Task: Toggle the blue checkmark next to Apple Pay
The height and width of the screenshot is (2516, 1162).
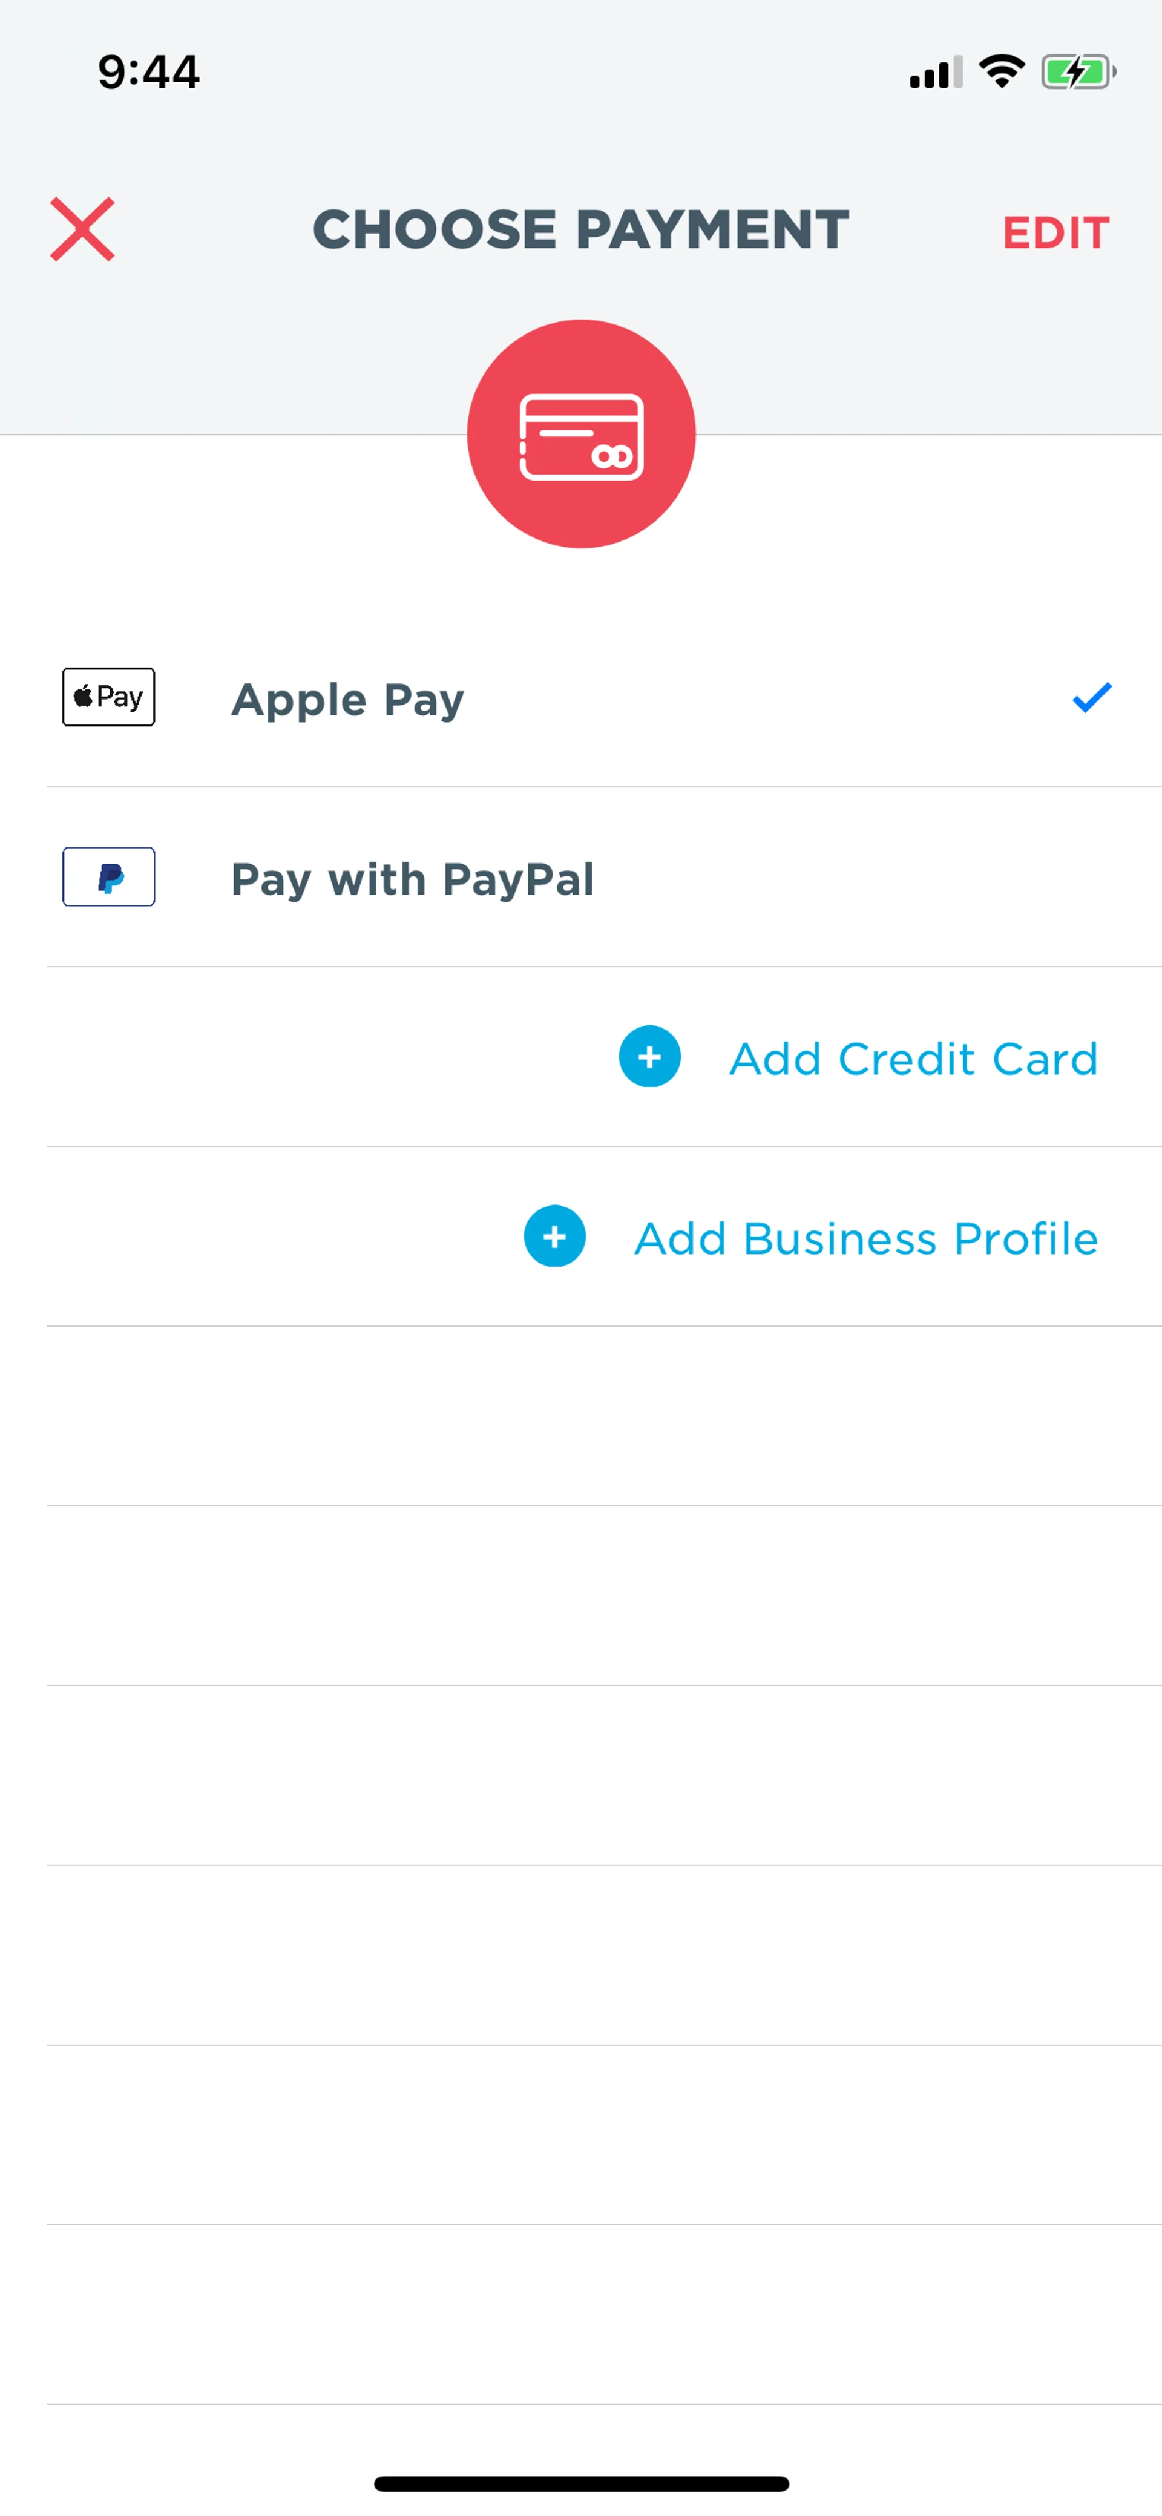Action: point(1092,697)
